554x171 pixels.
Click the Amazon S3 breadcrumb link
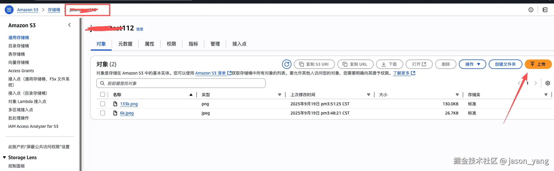pyautogui.click(x=27, y=10)
